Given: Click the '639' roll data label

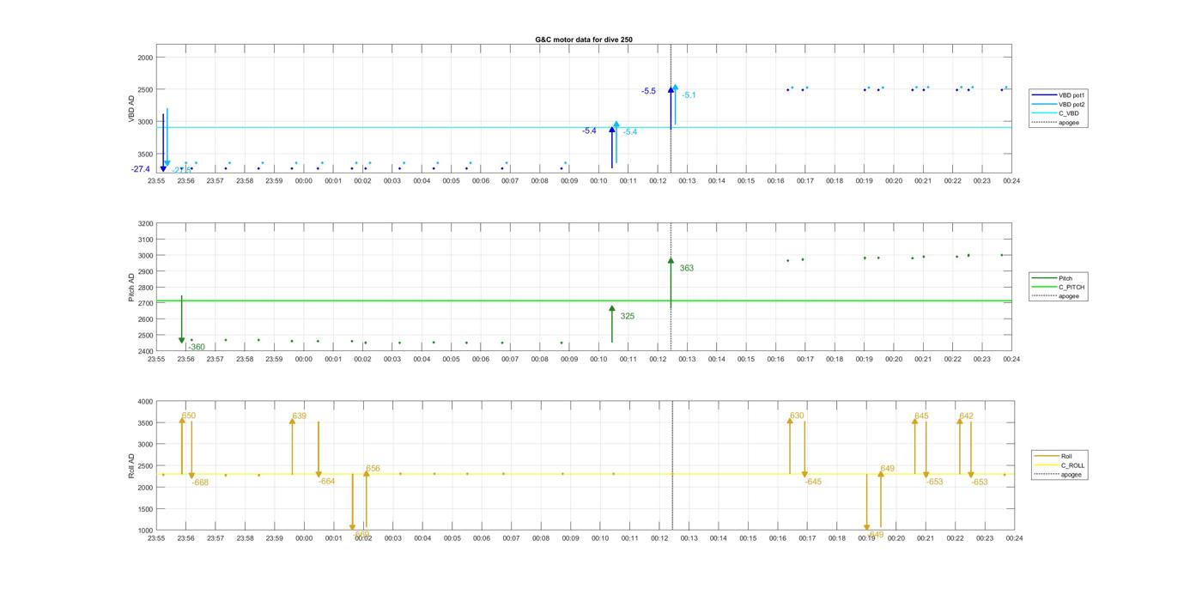Looking at the screenshot, I should pos(299,416).
